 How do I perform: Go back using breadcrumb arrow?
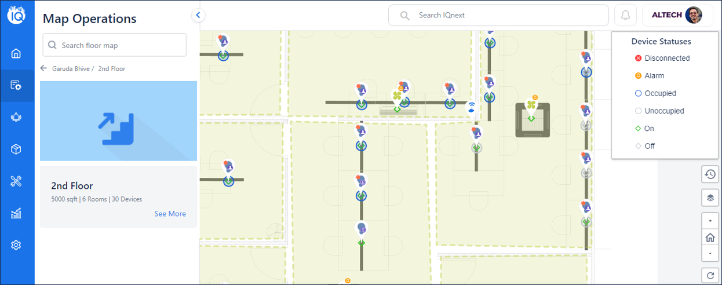(43, 68)
